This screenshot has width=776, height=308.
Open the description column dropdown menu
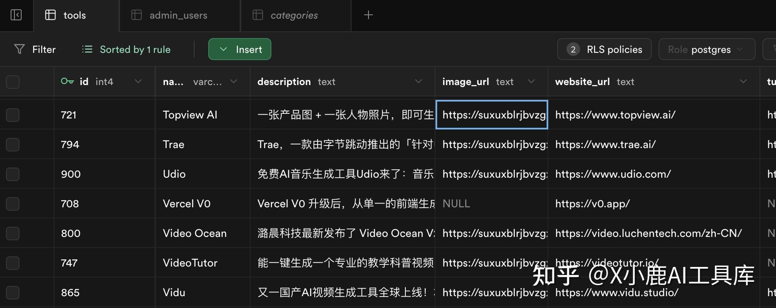point(419,81)
